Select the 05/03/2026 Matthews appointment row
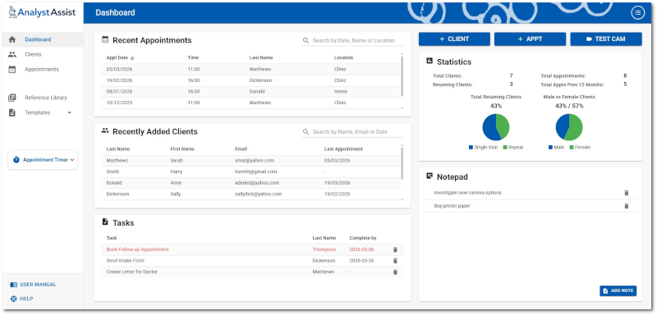The image size is (657, 315). (x=250, y=69)
